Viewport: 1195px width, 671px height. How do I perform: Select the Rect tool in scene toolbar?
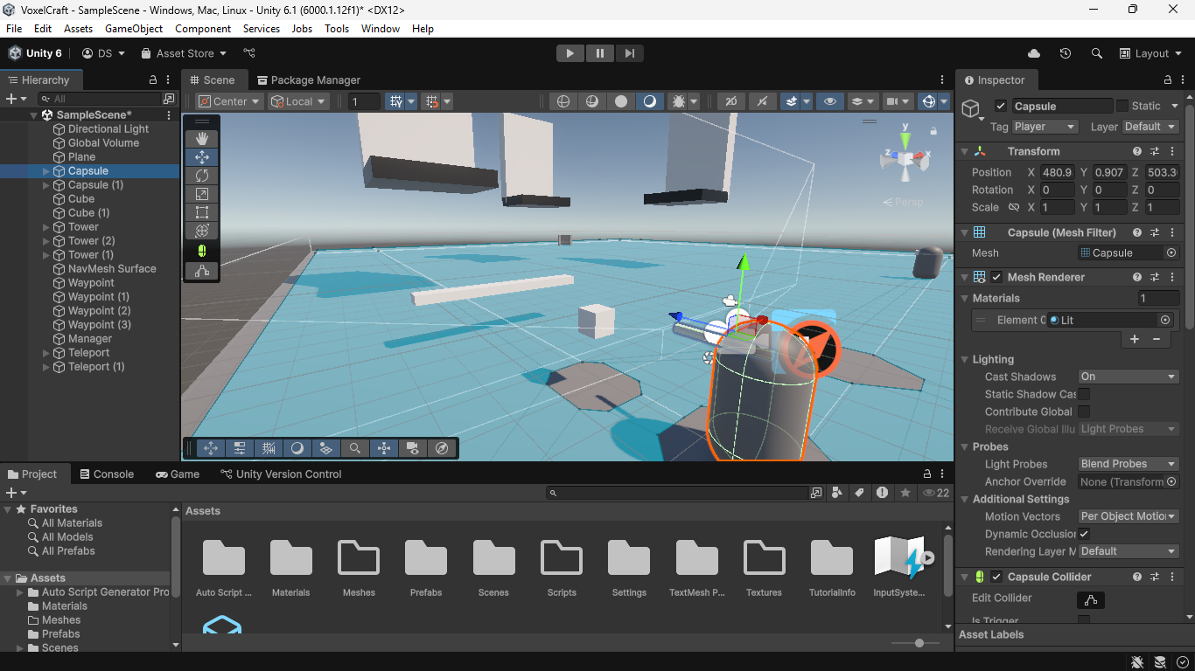click(202, 212)
